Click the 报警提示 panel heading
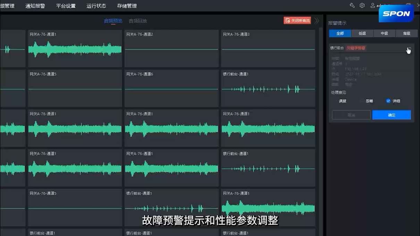The height and width of the screenshot is (236, 420). pos(337,23)
